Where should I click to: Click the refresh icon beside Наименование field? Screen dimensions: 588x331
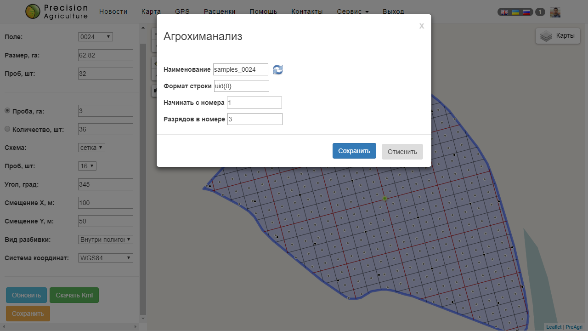click(278, 69)
